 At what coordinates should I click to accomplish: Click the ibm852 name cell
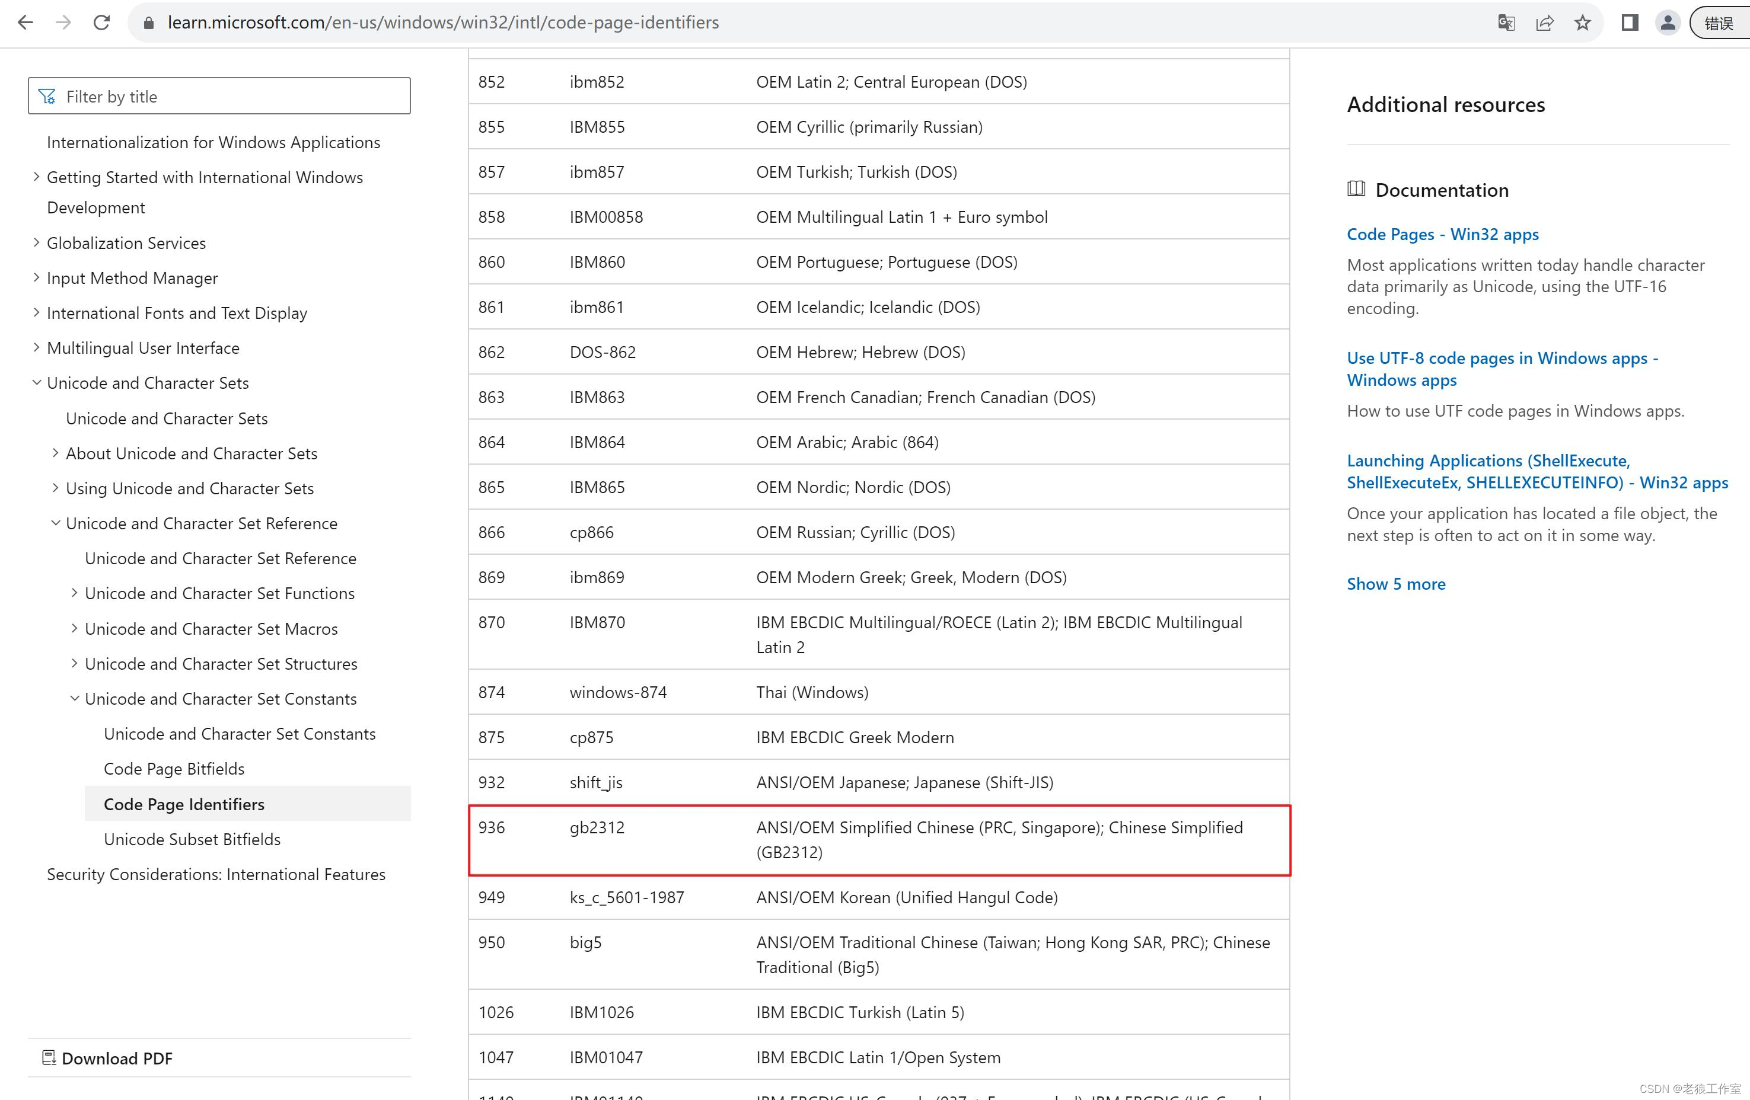coord(597,81)
